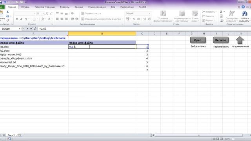The height and width of the screenshot is (141, 251).
Task: Toggle Italic (К) formatting
Action: click(x=21, y=19)
